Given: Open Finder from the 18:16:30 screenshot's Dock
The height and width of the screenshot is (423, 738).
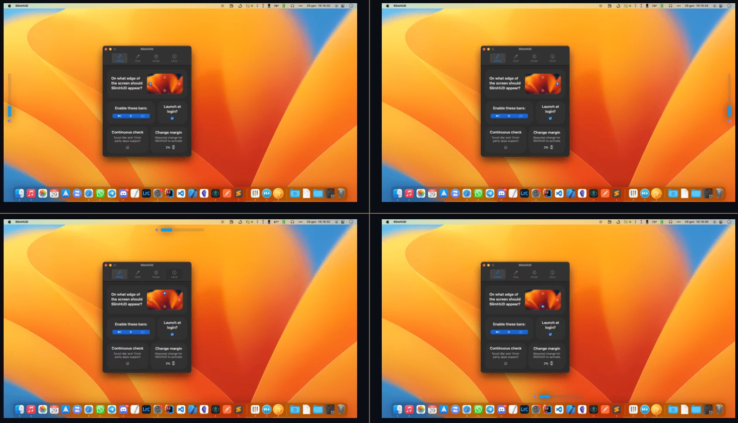Looking at the screenshot, I should [x=20, y=193].
